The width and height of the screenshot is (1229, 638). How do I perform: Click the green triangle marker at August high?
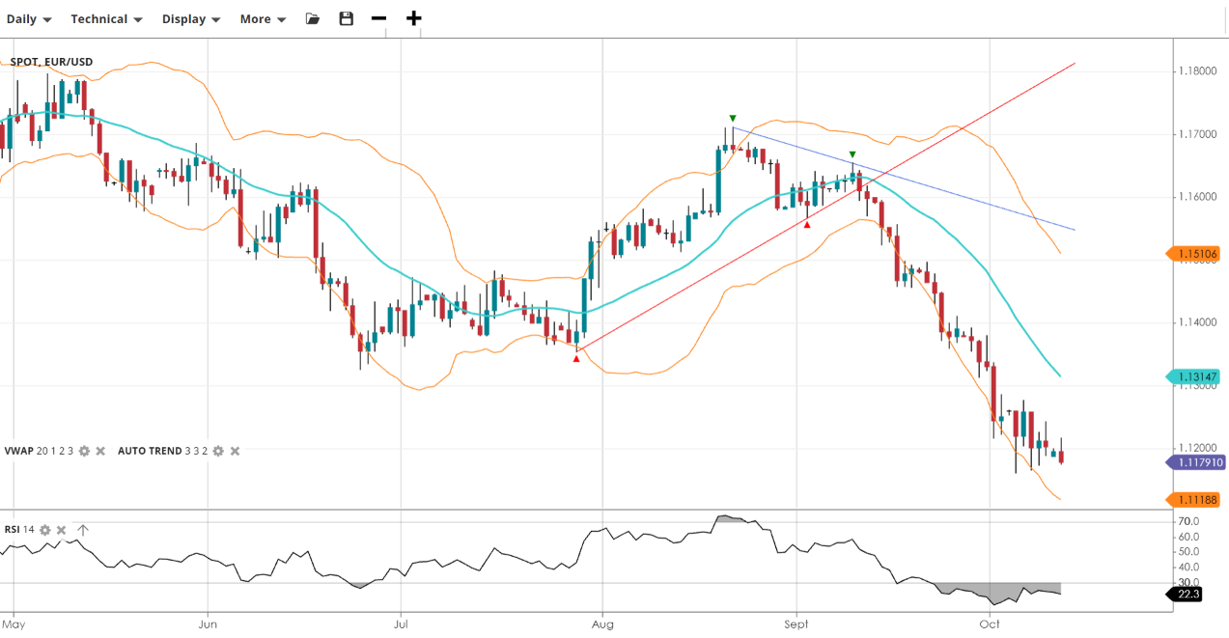click(733, 118)
